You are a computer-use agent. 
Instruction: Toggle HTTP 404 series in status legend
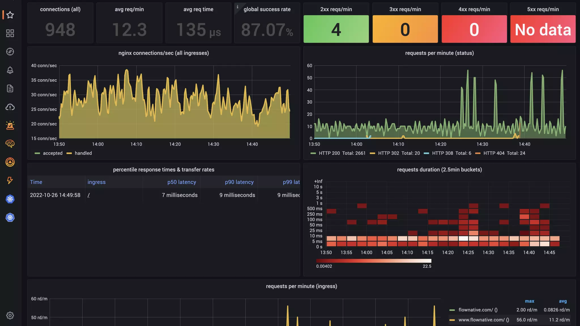pyautogui.click(x=494, y=153)
